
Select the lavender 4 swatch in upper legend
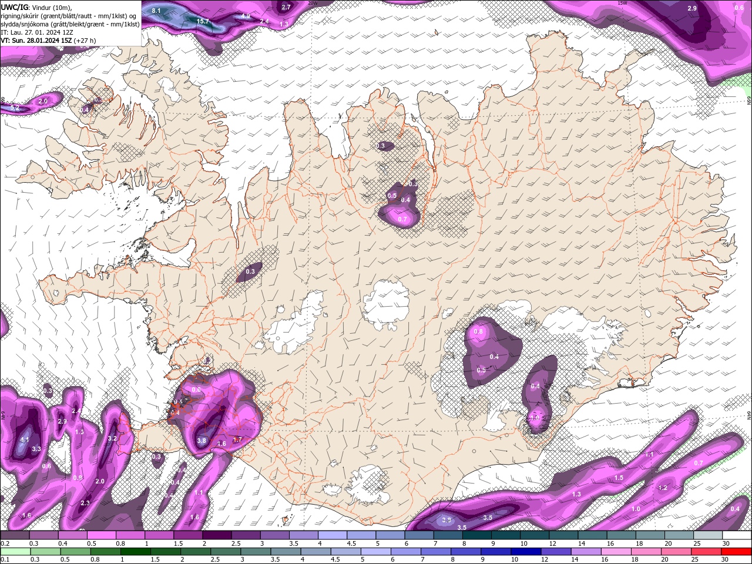pos(333,535)
